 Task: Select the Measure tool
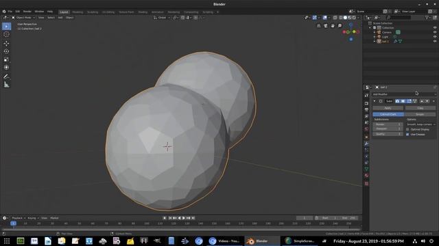6,85
